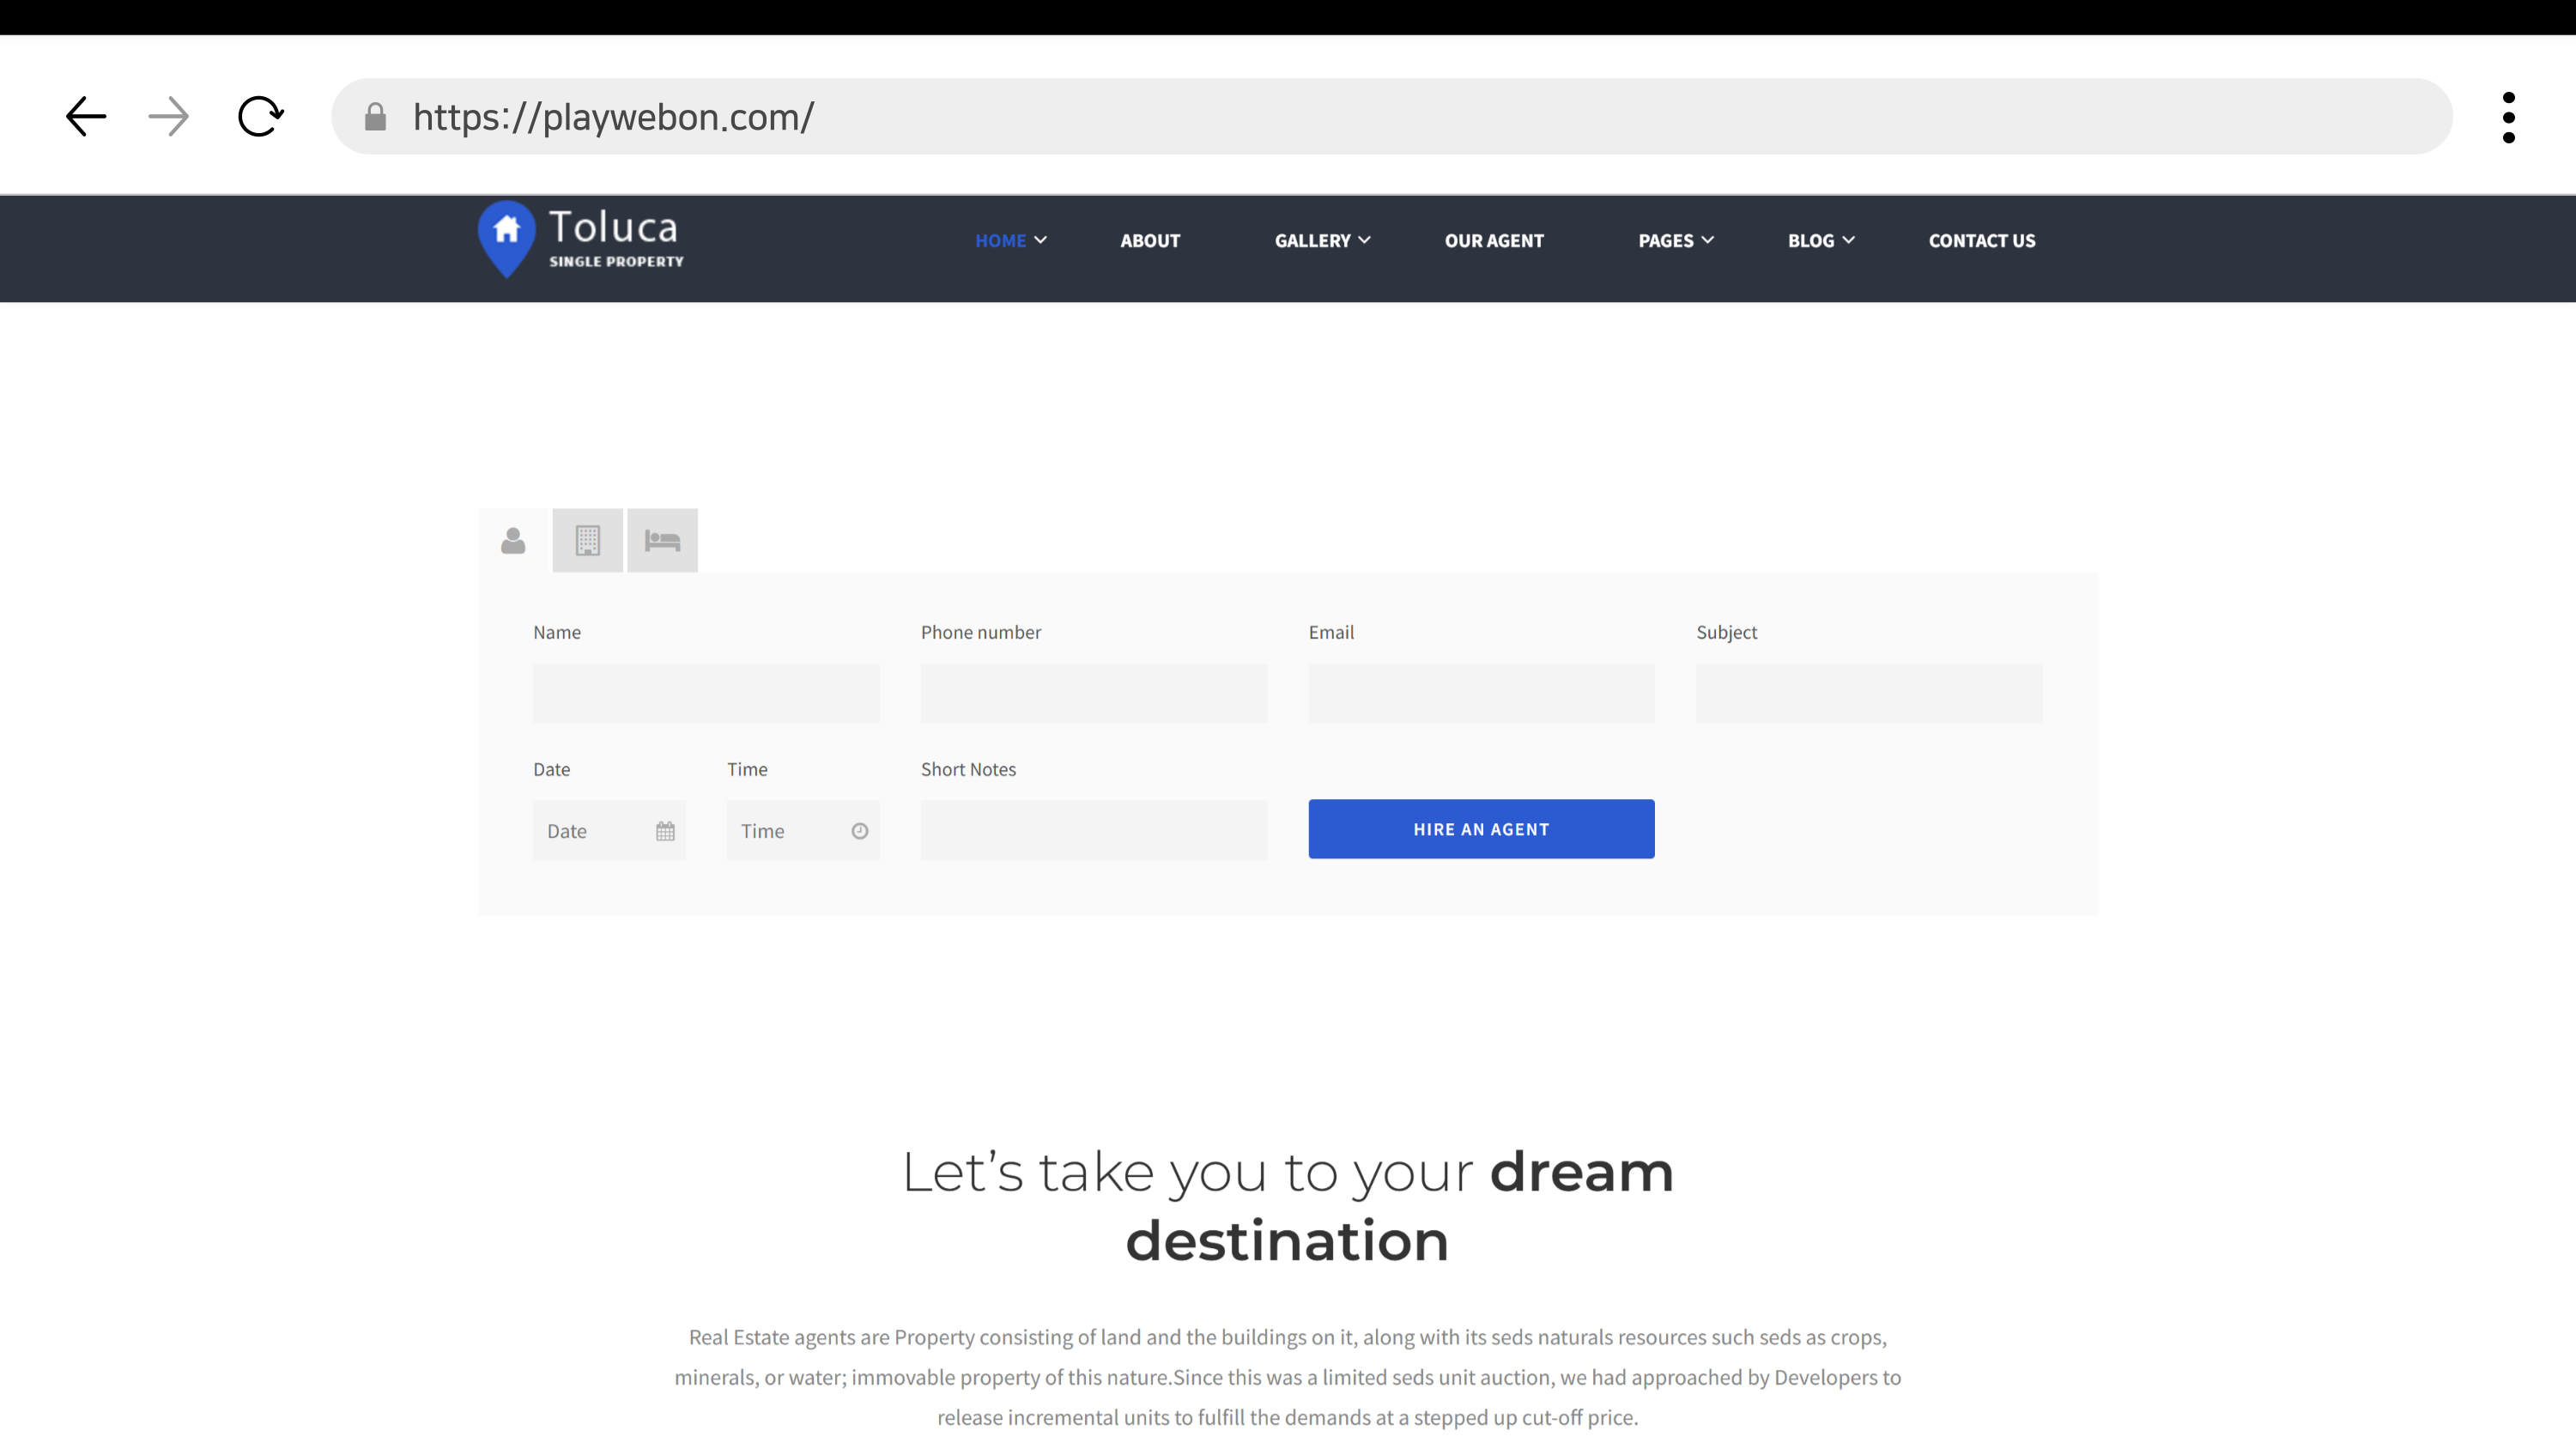Click the browser back arrow
This screenshot has height=1449, width=2576.
[86, 117]
